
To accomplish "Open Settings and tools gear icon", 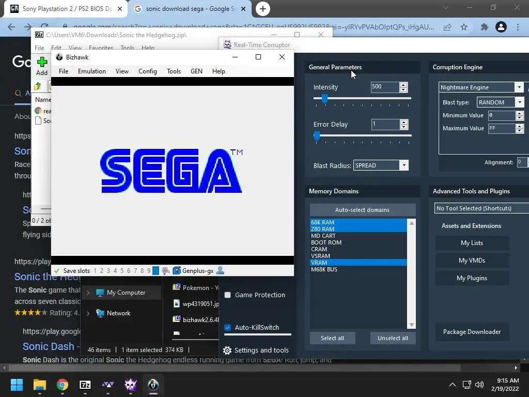I will click(x=227, y=350).
